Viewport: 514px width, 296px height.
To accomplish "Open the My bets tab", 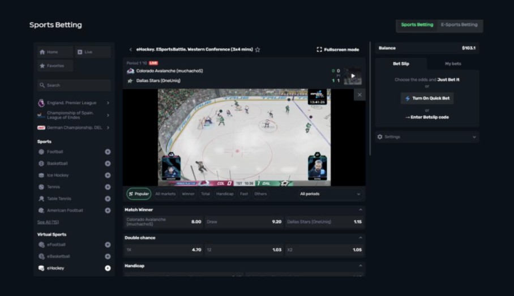I will (452, 63).
